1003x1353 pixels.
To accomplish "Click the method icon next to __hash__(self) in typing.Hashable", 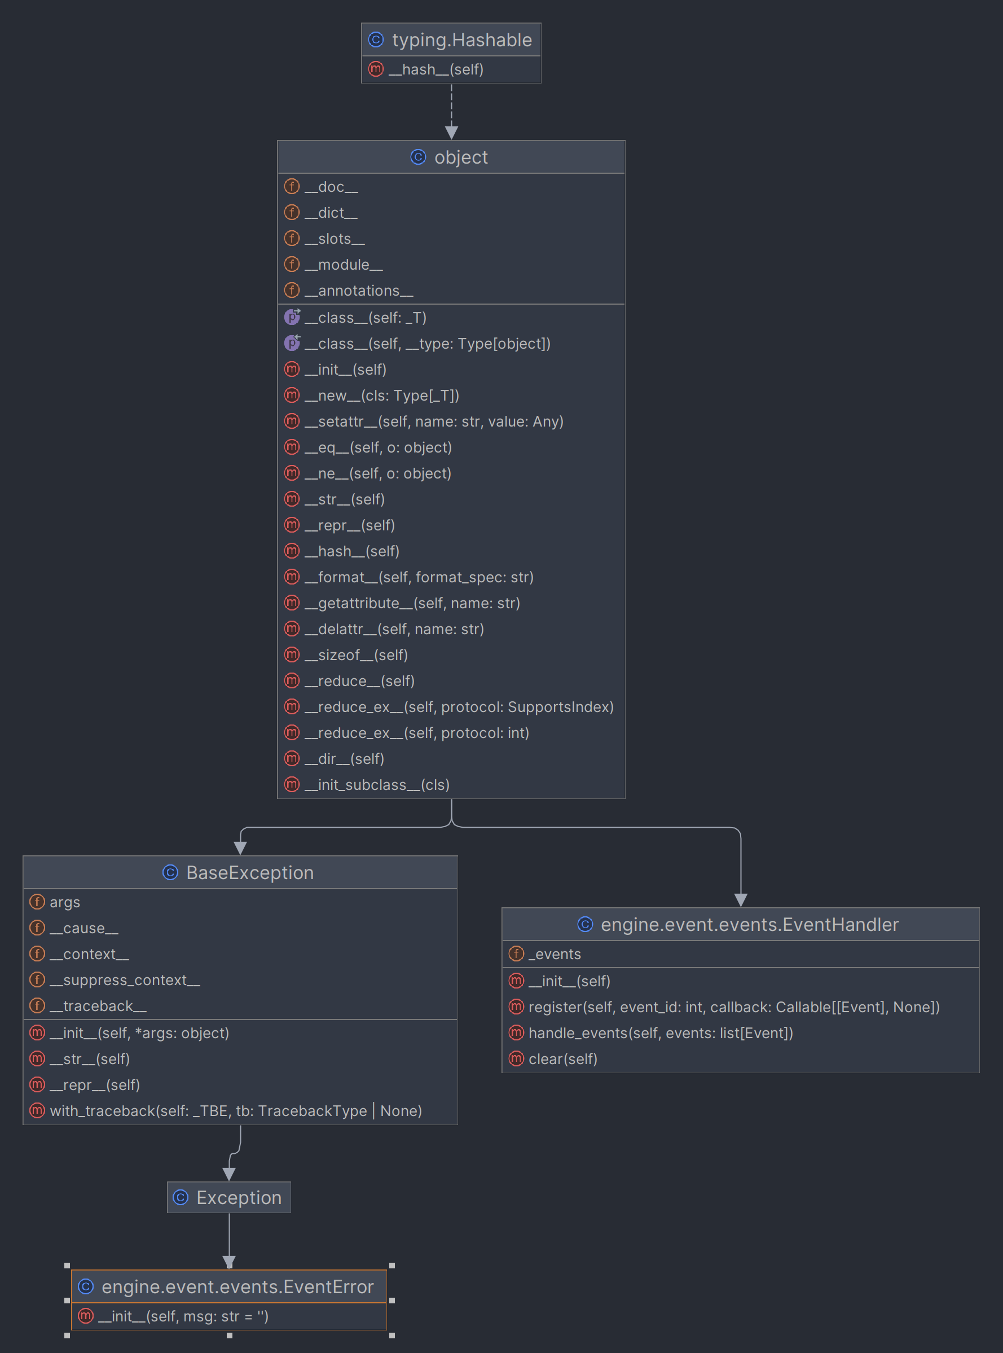I will pyautogui.click(x=376, y=69).
